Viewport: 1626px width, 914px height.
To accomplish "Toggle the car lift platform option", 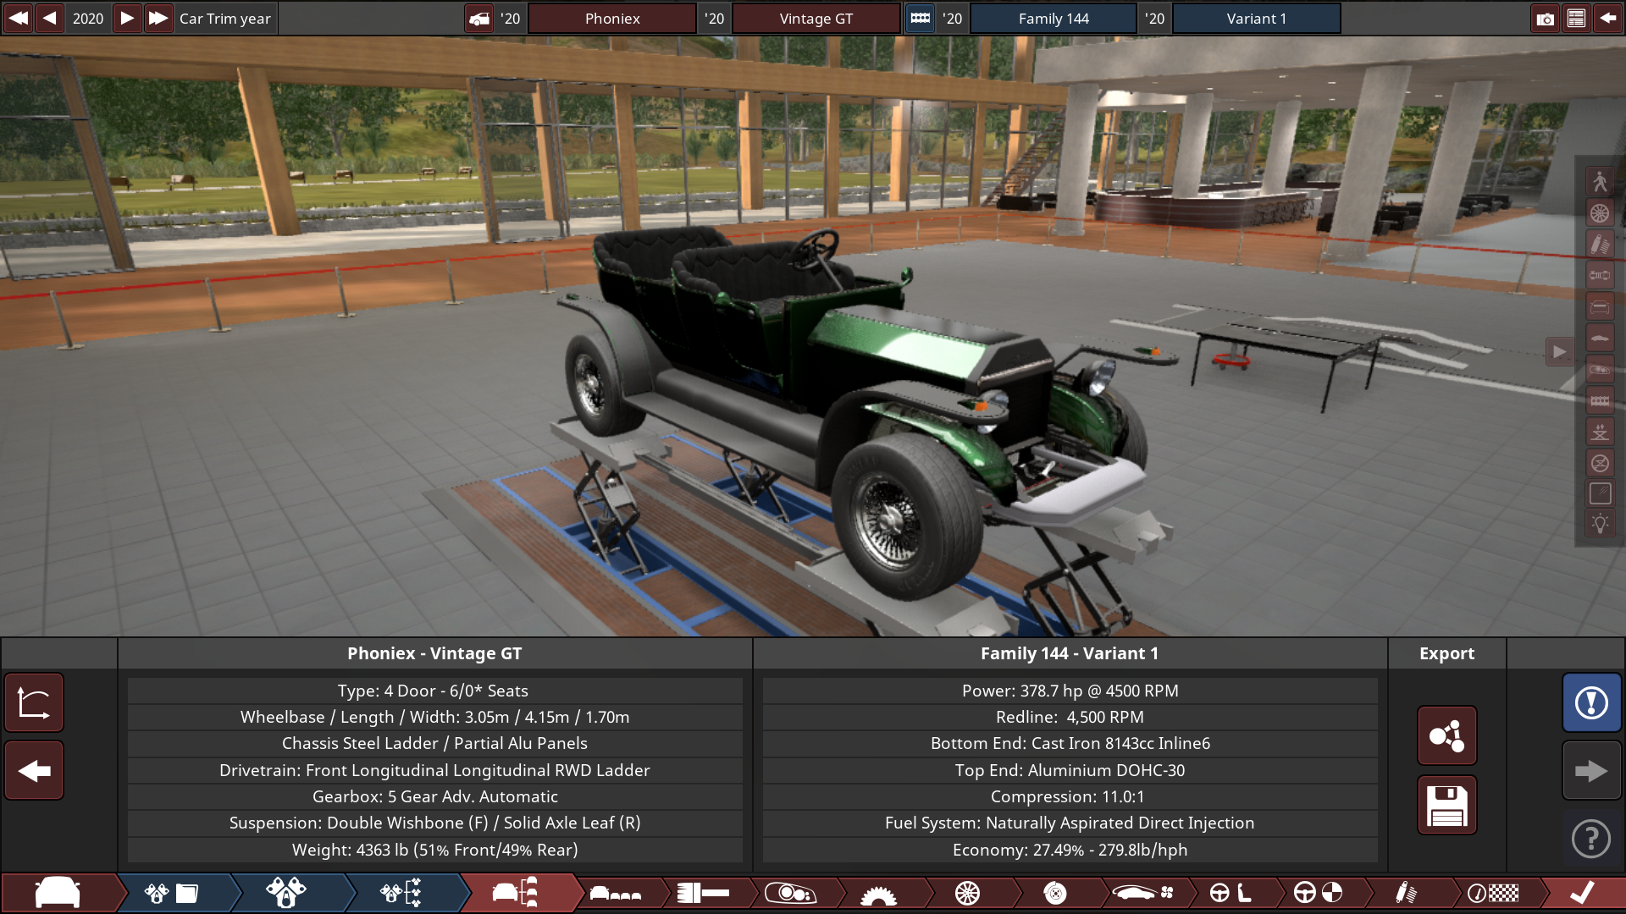I will coord(1600,432).
